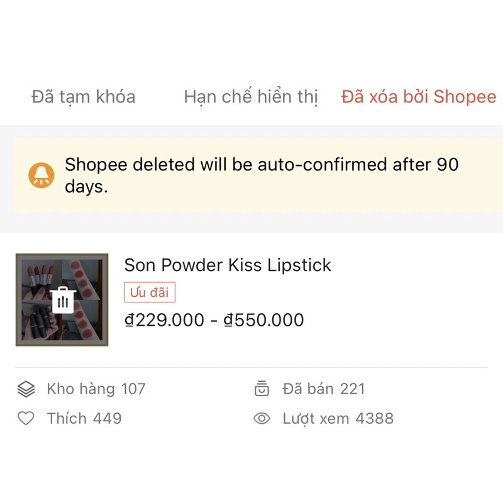This screenshot has width=503, height=503.
Task: Click the package icon beside Đã bán
Action: 262,389
